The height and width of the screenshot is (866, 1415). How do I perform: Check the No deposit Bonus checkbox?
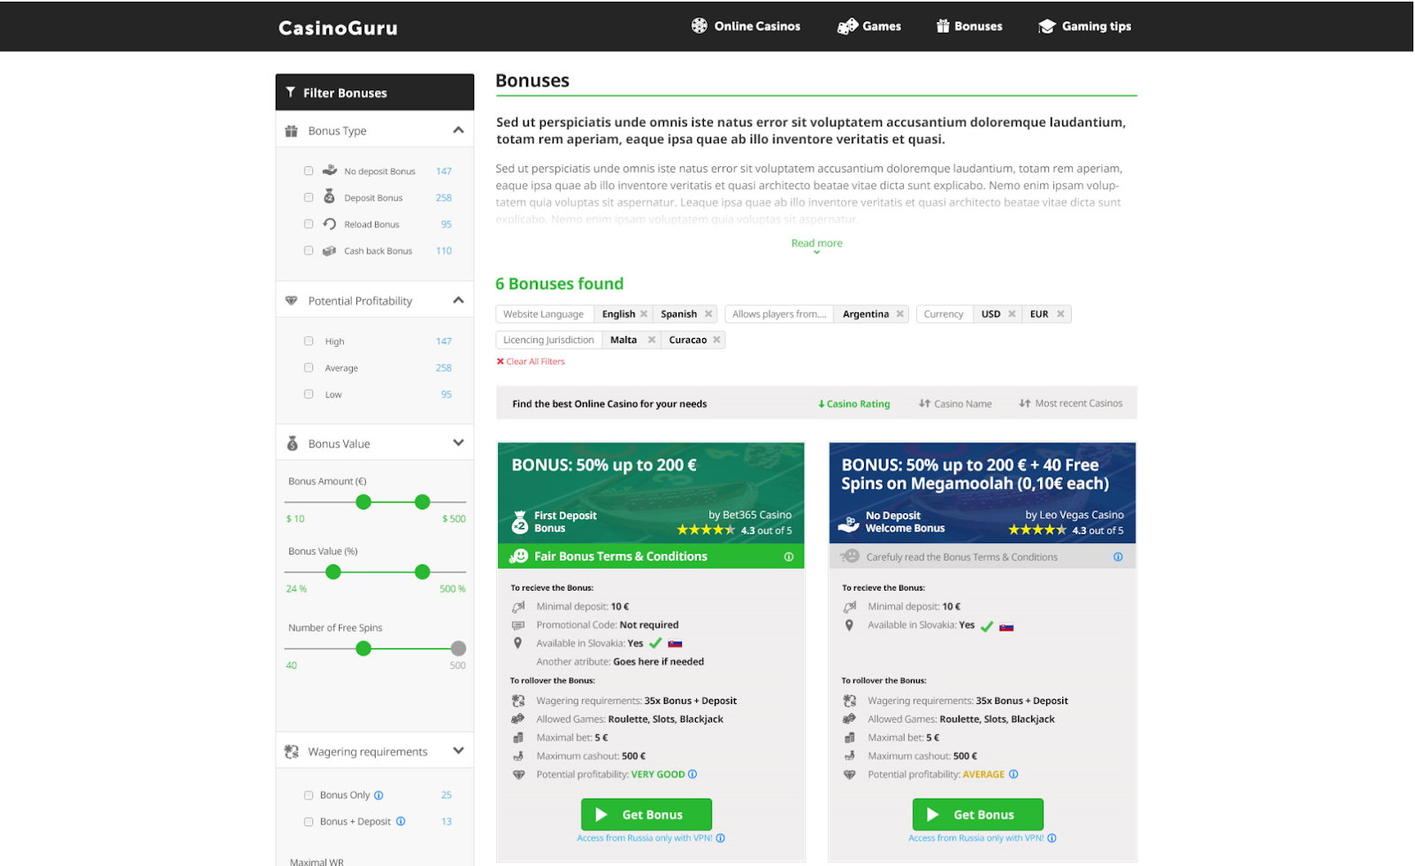coord(309,171)
